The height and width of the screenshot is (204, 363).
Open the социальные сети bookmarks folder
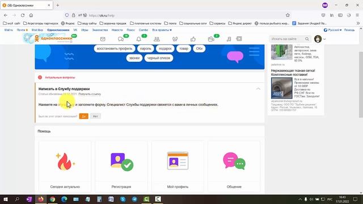click(193, 23)
